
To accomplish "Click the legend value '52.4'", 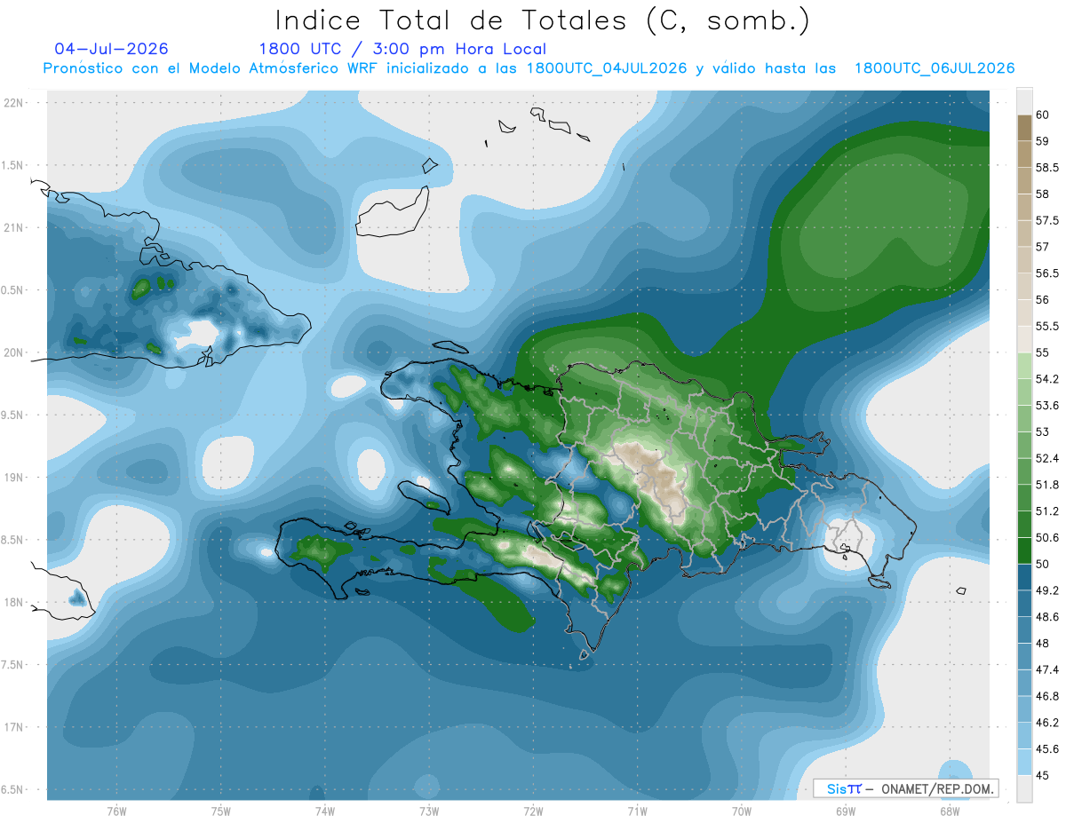I will (x=1047, y=459).
